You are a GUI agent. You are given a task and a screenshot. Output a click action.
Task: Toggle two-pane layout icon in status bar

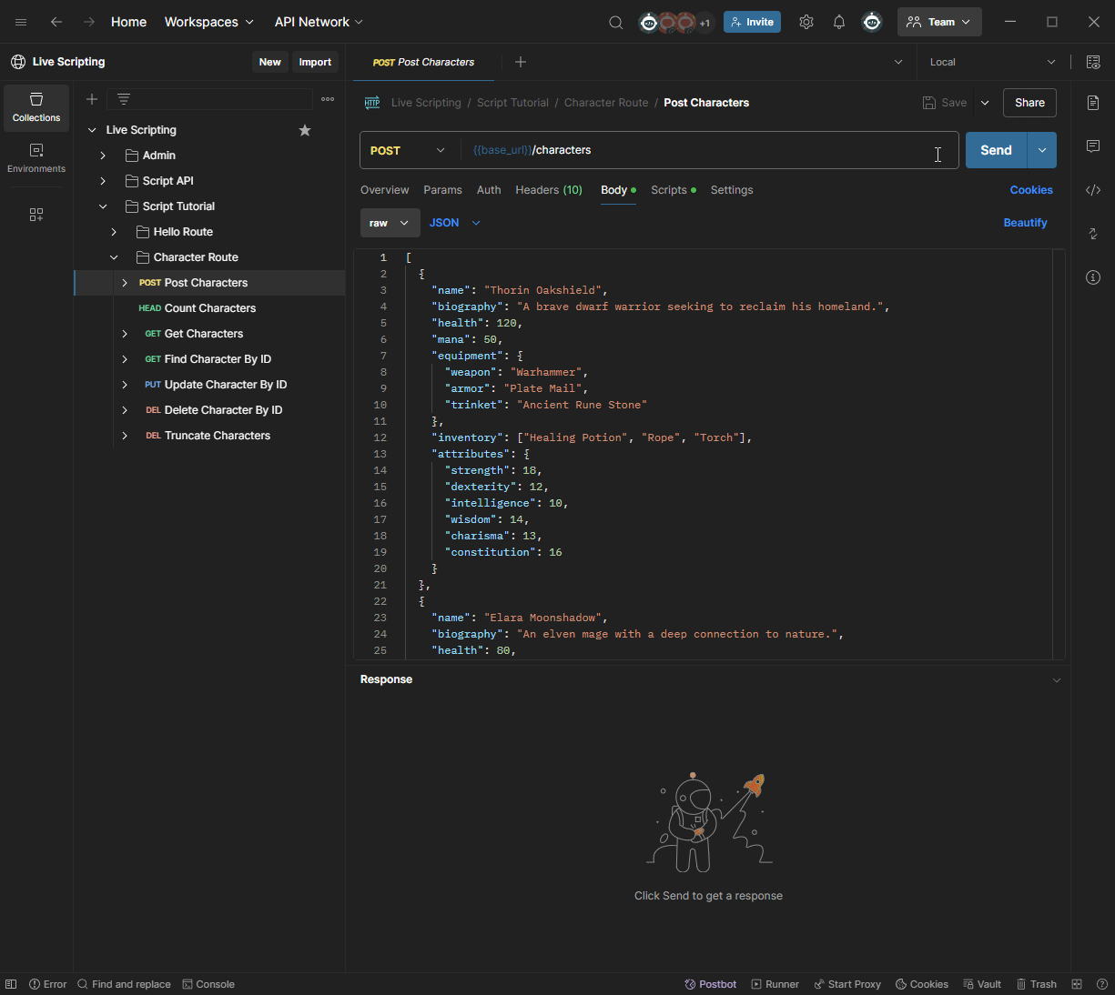point(1077,984)
